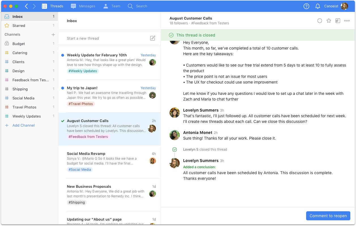Click the green checkmark on August Customer Calls
Image resolution: width=356 pixels, height=226 pixels.
tap(63, 121)
